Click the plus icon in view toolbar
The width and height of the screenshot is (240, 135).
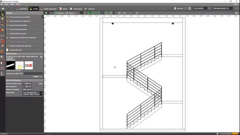(137, 13)
